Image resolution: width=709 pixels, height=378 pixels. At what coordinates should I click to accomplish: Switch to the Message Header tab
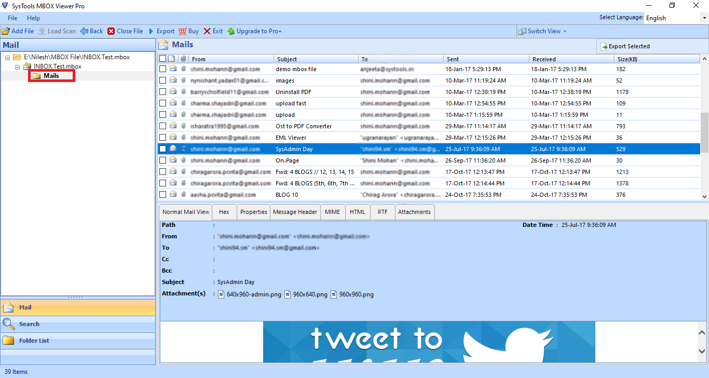tap(295, 212)
